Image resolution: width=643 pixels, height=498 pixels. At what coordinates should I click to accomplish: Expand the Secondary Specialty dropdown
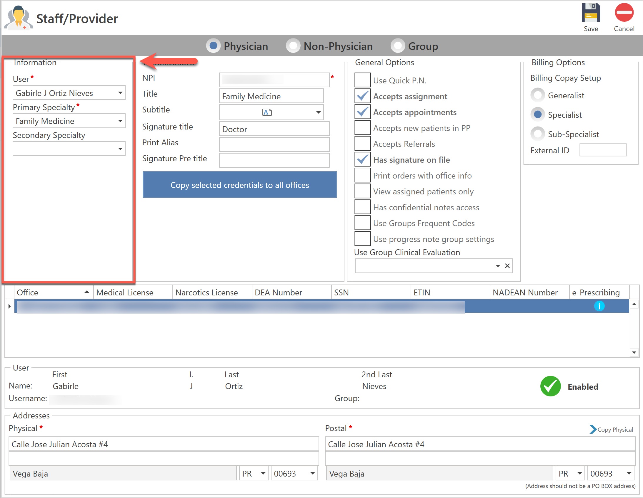click(120, 149)
